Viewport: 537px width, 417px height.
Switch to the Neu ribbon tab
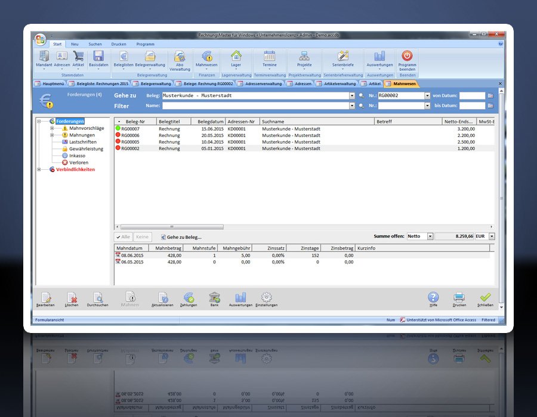[x=75, y=44]
